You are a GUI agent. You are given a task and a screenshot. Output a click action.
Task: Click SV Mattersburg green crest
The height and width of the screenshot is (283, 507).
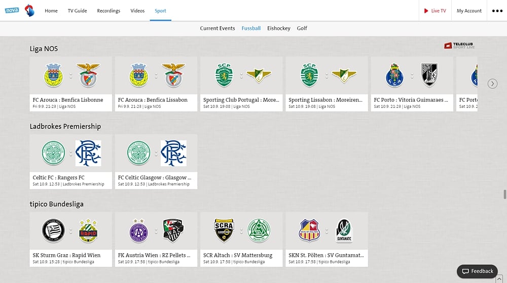tap(259, 231)
